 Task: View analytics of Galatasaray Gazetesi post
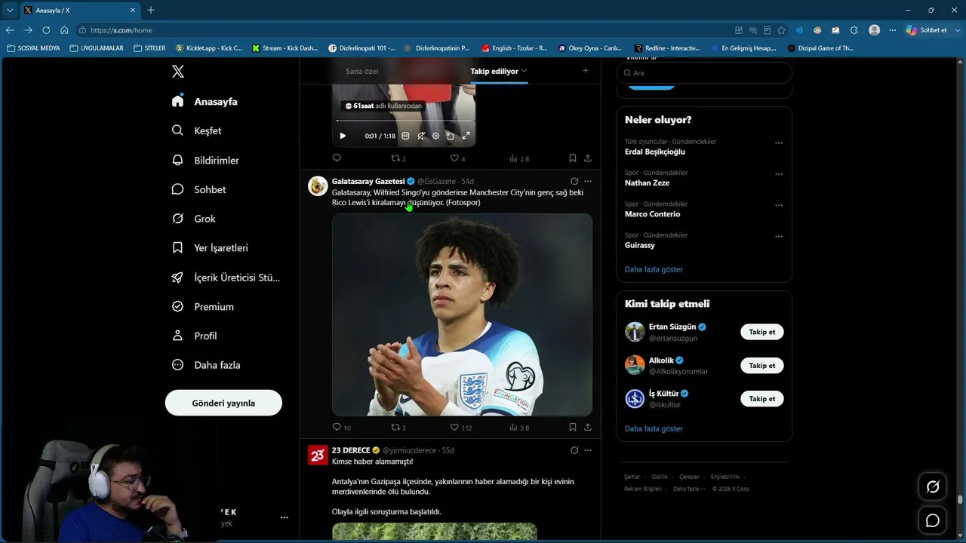point(519,427)
